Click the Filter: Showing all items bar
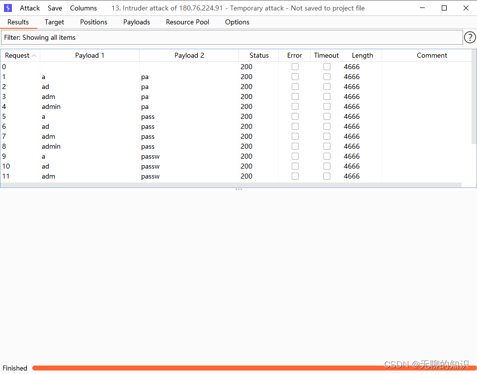The width and height of the screenshot is (477, 374). tap(232, 37)
